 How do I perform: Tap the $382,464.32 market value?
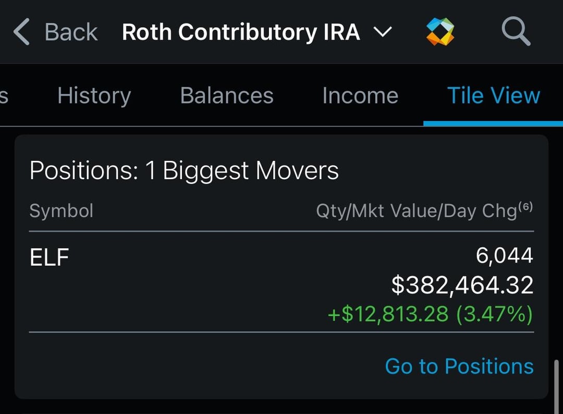coord(462,285)
